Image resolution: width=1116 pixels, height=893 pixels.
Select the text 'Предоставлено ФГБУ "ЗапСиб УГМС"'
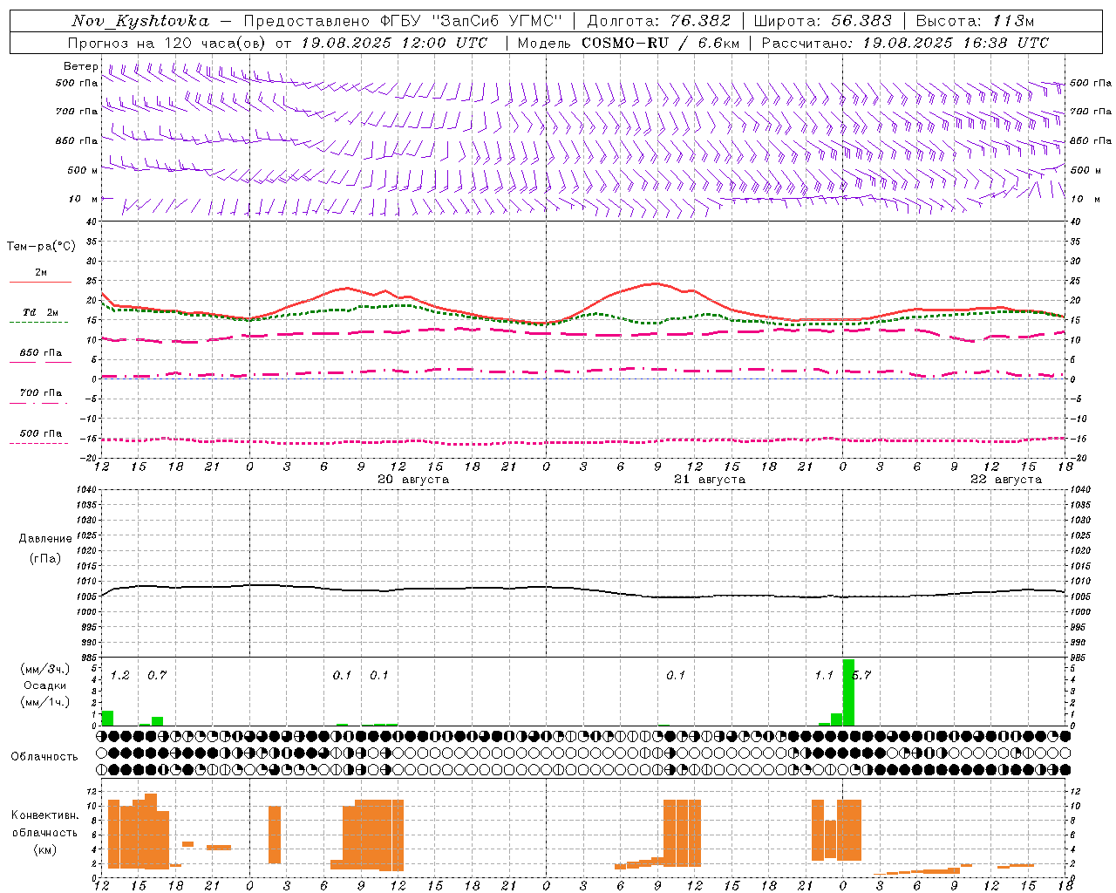tap(402, 21)
